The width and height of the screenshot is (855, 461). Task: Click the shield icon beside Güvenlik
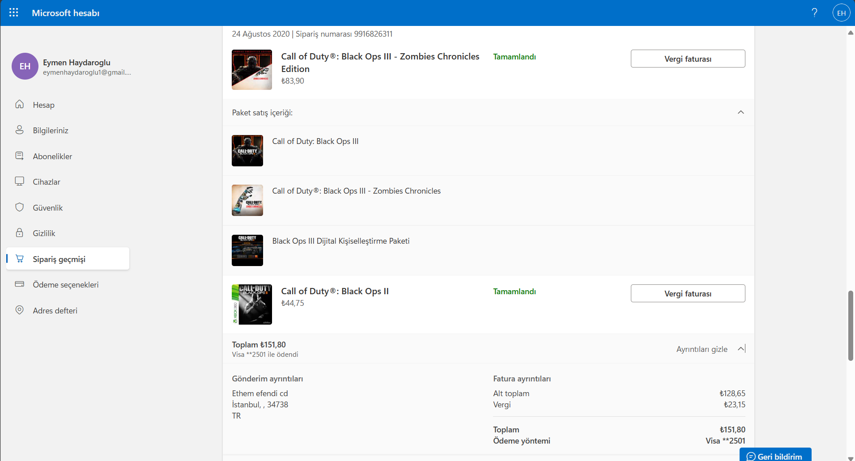point(20,207)
